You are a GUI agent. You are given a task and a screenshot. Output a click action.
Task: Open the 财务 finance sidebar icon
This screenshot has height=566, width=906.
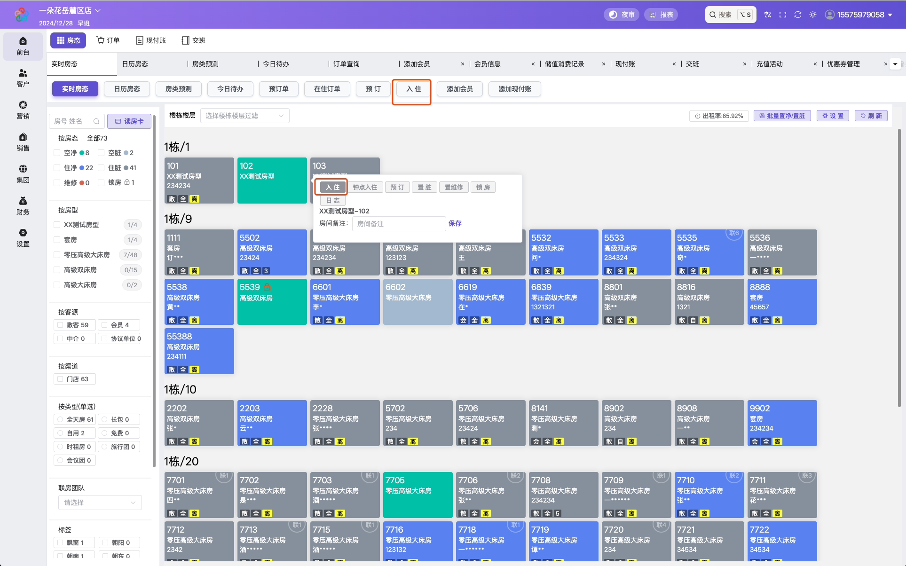tap(23, 206)
